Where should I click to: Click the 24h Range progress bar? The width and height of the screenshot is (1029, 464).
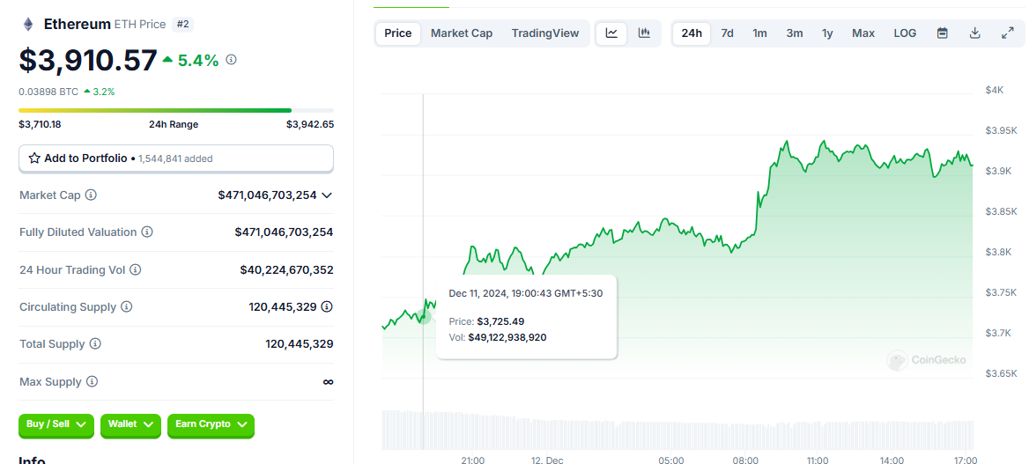175,110
